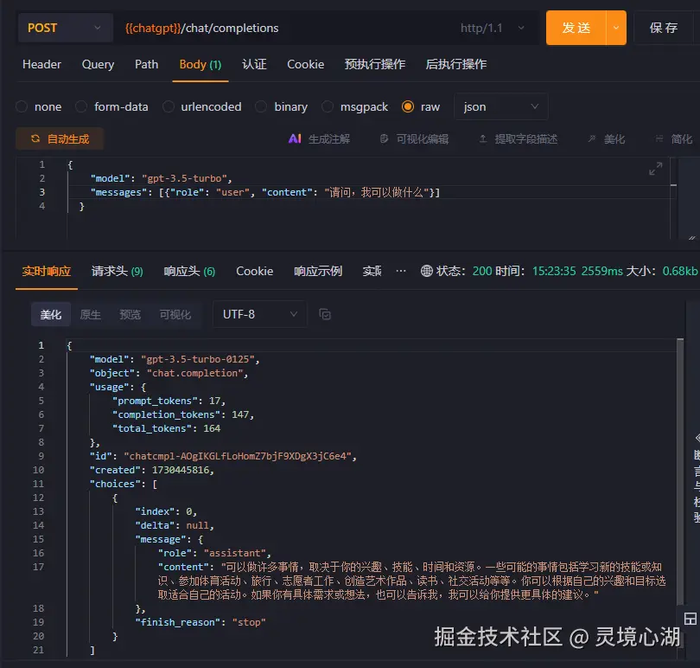Open the 请求头 (9) tab
Viewport: 700px width, 668px height.
pos(118,271)
